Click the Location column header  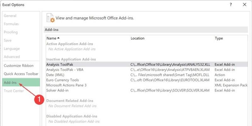pos(138,38)
